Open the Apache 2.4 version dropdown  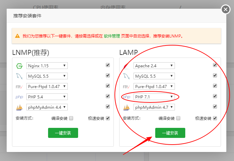[x=154, y=66]
